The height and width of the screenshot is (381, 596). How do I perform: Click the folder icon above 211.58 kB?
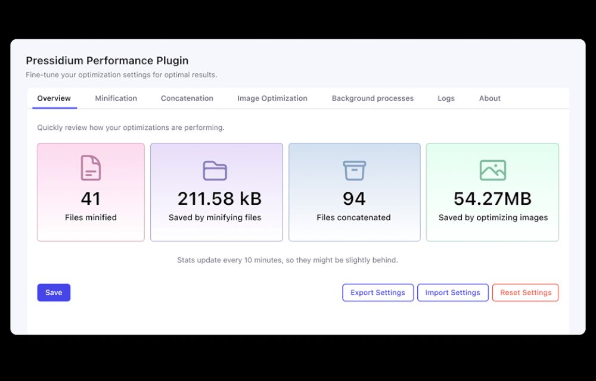[x=215, y=170]
